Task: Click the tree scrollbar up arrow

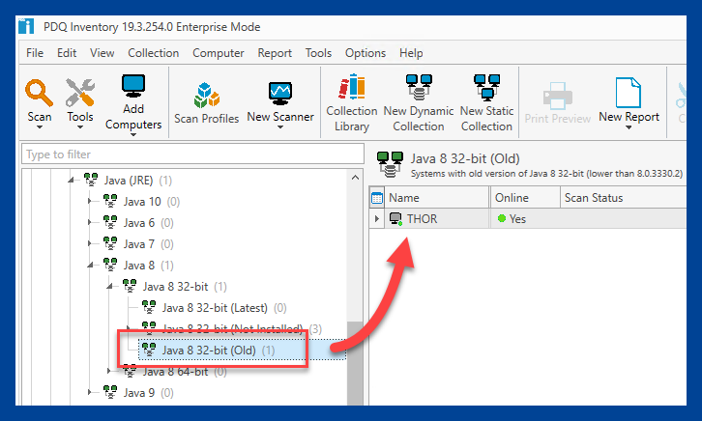Action: click(355, 178)
